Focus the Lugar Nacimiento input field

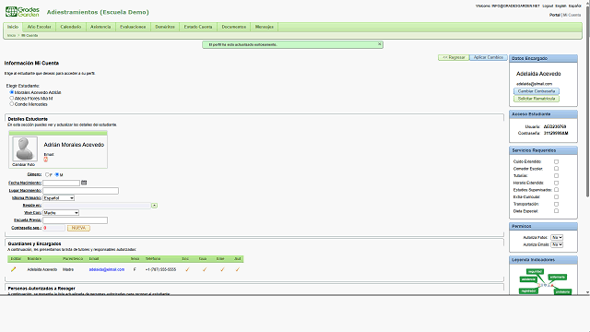click(80, 191)
